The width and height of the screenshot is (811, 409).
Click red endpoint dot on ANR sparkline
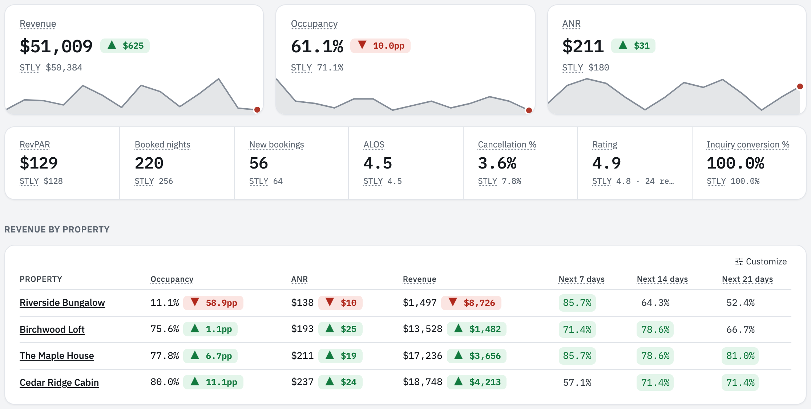(x=800, y=86)
